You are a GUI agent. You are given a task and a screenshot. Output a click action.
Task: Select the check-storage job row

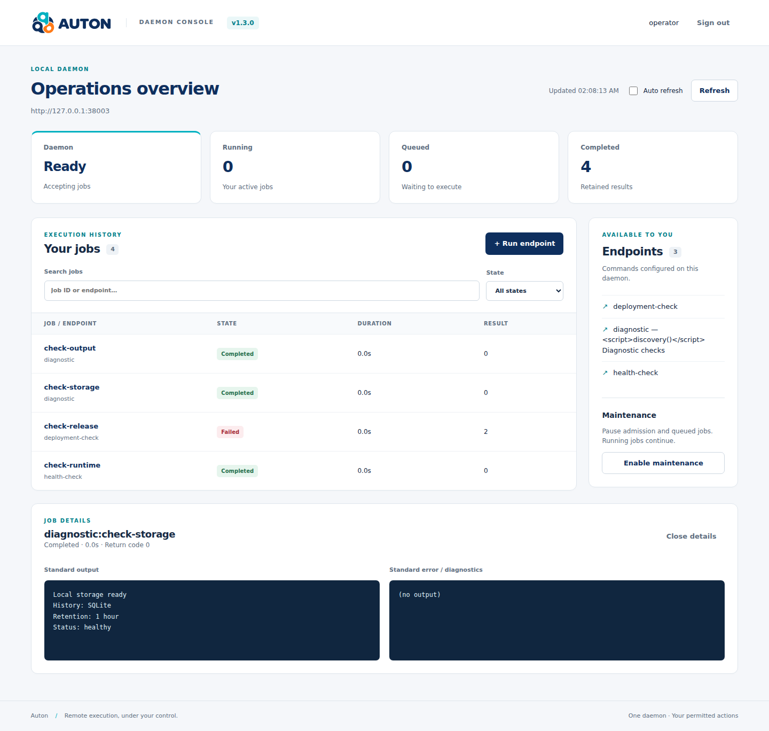pyautogui.click(x=304, y=393)
